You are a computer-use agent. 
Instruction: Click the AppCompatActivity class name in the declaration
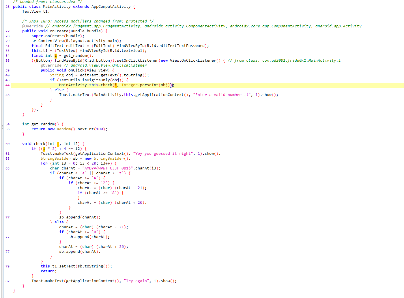tap(111, 7)
